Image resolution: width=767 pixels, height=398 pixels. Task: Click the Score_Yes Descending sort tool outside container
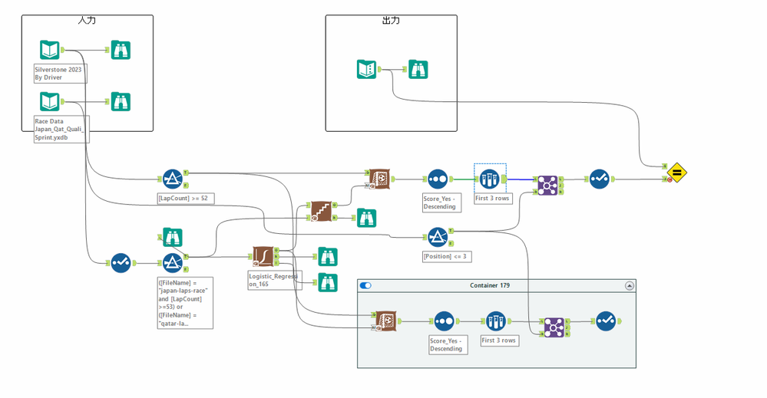tap(438, 179)
